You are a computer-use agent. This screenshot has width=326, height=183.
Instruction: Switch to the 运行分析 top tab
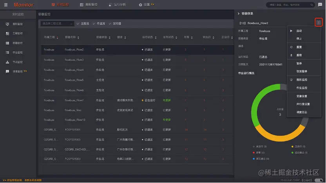click(117, 5)
